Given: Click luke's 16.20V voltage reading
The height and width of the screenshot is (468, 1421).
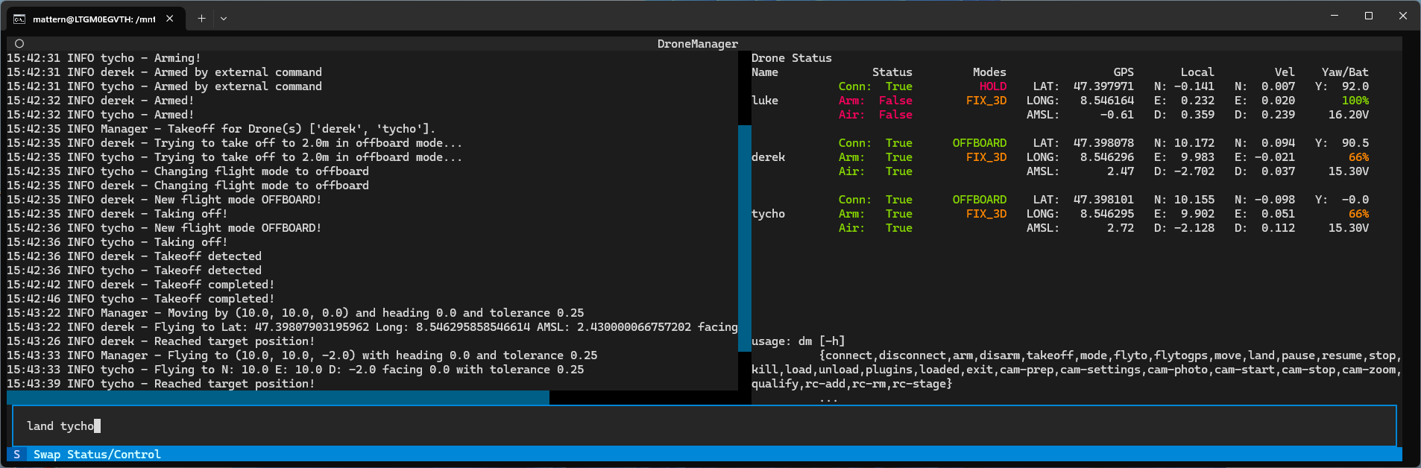Looking at the screenshot, I should [x=1348, y=115].
